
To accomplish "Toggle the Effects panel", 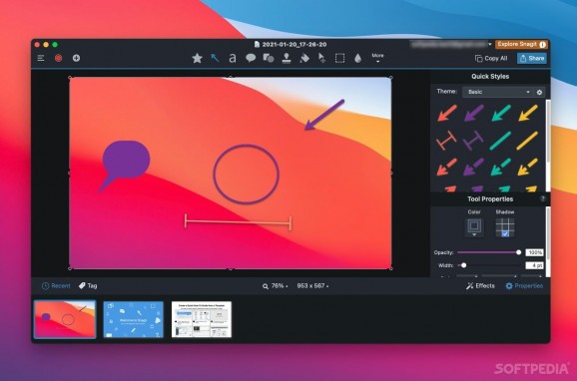I will 480,285.
